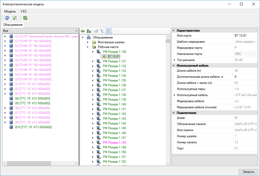Click the green double-arrow icon above the tree
260x176 pixels.
coord(82,31)
